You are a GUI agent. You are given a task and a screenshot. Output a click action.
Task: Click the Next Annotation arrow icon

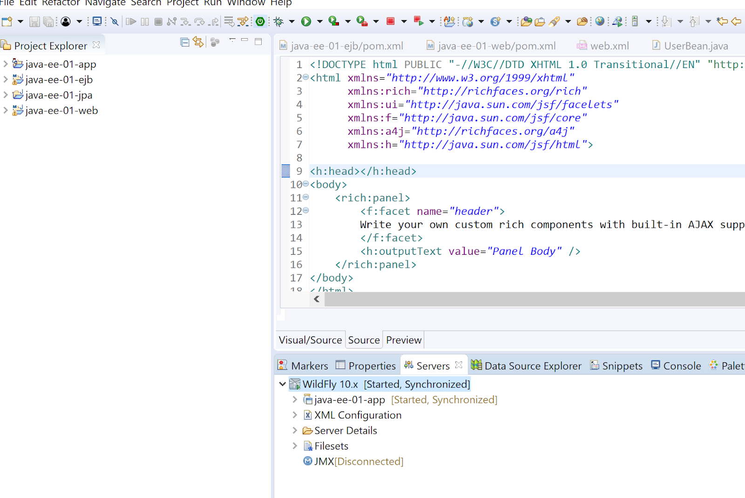tap(666, 21)
